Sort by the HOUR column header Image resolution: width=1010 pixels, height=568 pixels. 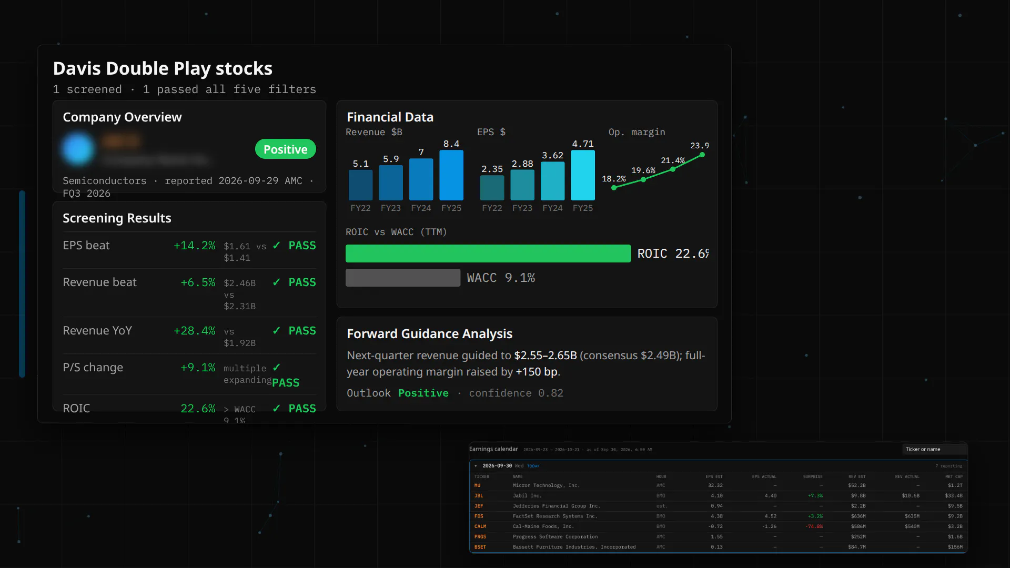661,476
